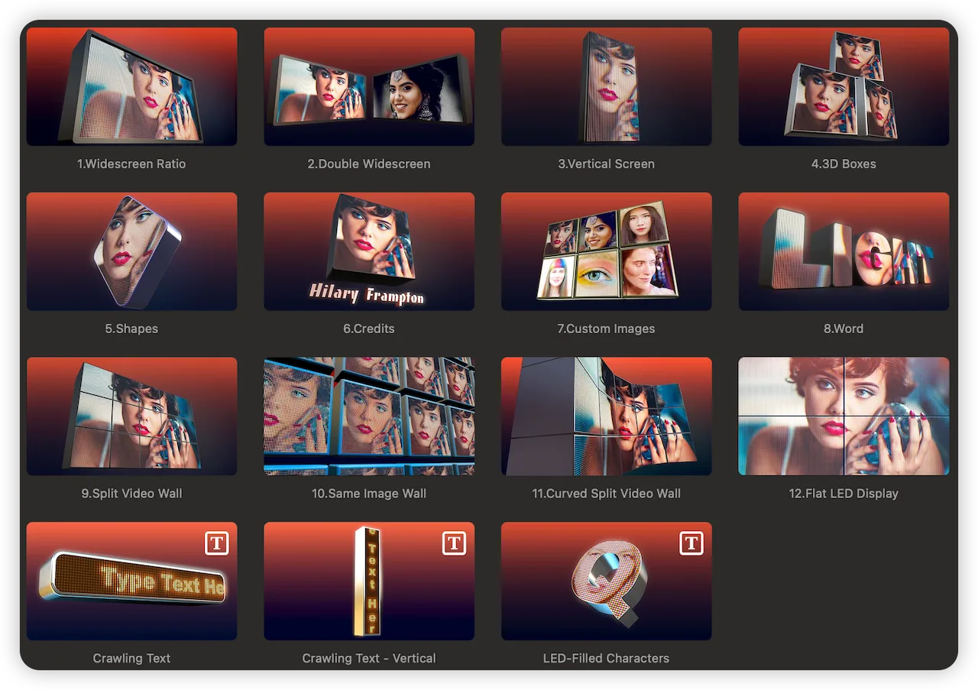Select the 8.Word LED letters thumbnail
Viewport: 978px width, 690px height.
[844, 251]
